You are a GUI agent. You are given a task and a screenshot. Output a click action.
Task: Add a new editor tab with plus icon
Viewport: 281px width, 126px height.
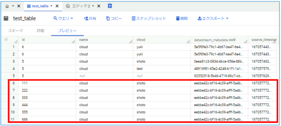point(110,6)
